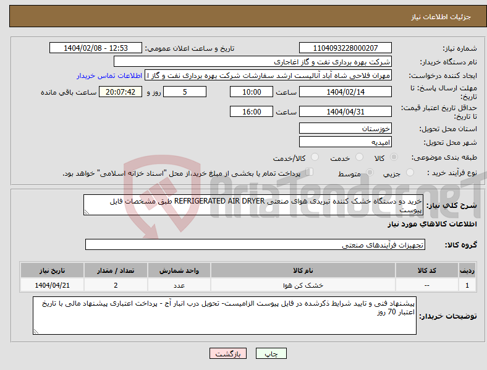Click the ردیف column header
The height and width of the screenshot is (370, 487).
point(467,270)
